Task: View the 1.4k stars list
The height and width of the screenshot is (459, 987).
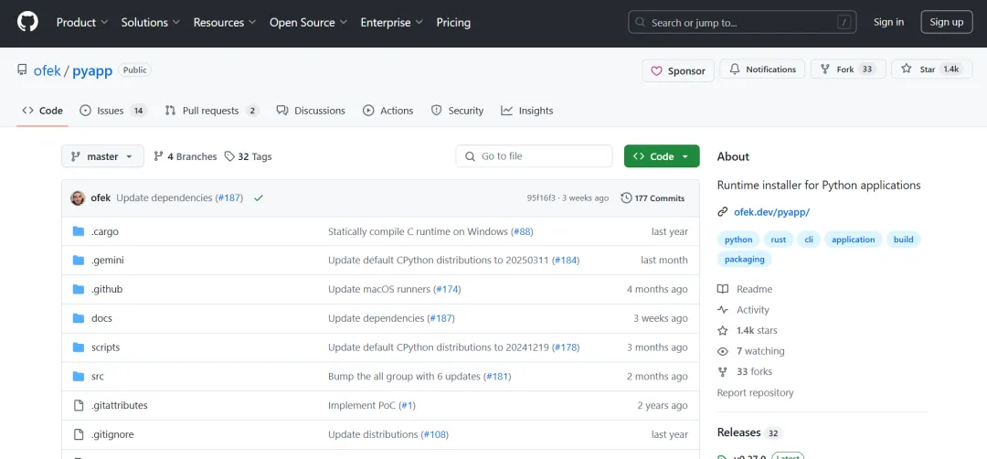Action: click(x=748, y=331)
